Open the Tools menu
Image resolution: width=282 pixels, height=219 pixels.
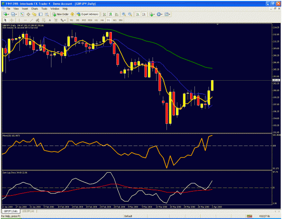[x=44, y=9]
